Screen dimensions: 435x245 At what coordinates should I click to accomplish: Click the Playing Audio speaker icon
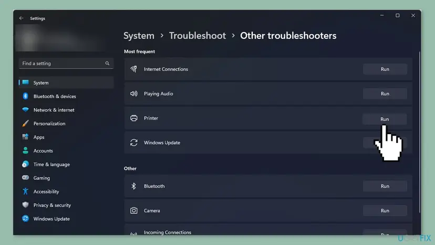[134, 94]
